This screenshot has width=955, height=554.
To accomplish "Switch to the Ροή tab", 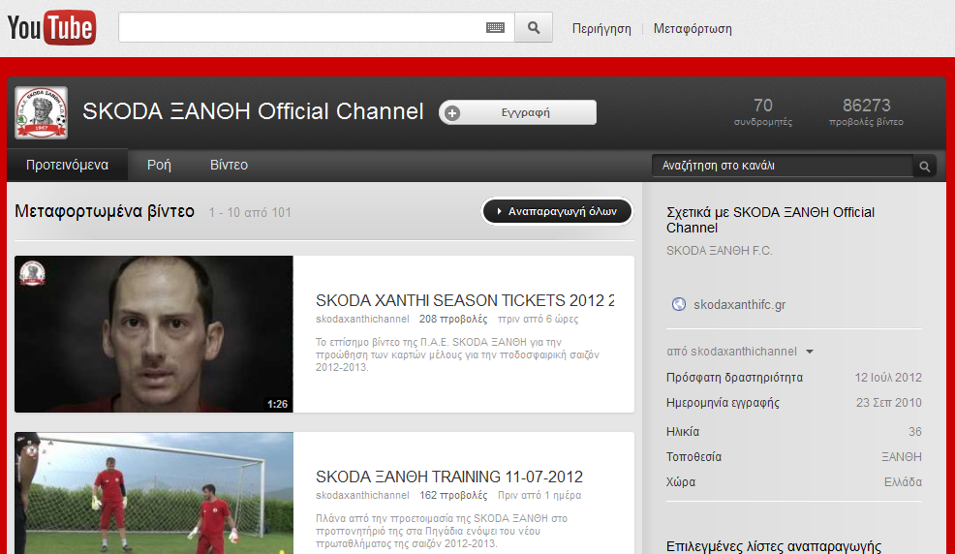I will (x=159, y=165).
